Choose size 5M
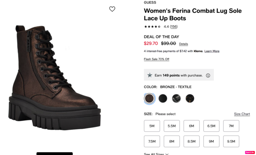This screenshot has width=256, height=155. point(152,126)
